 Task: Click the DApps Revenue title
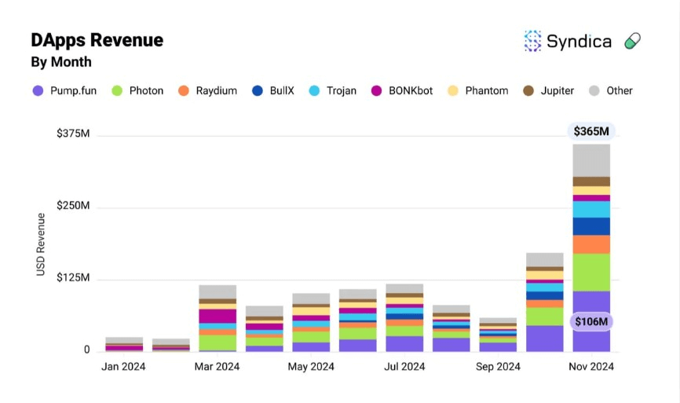pyautogui.click(x=97, y=40)
